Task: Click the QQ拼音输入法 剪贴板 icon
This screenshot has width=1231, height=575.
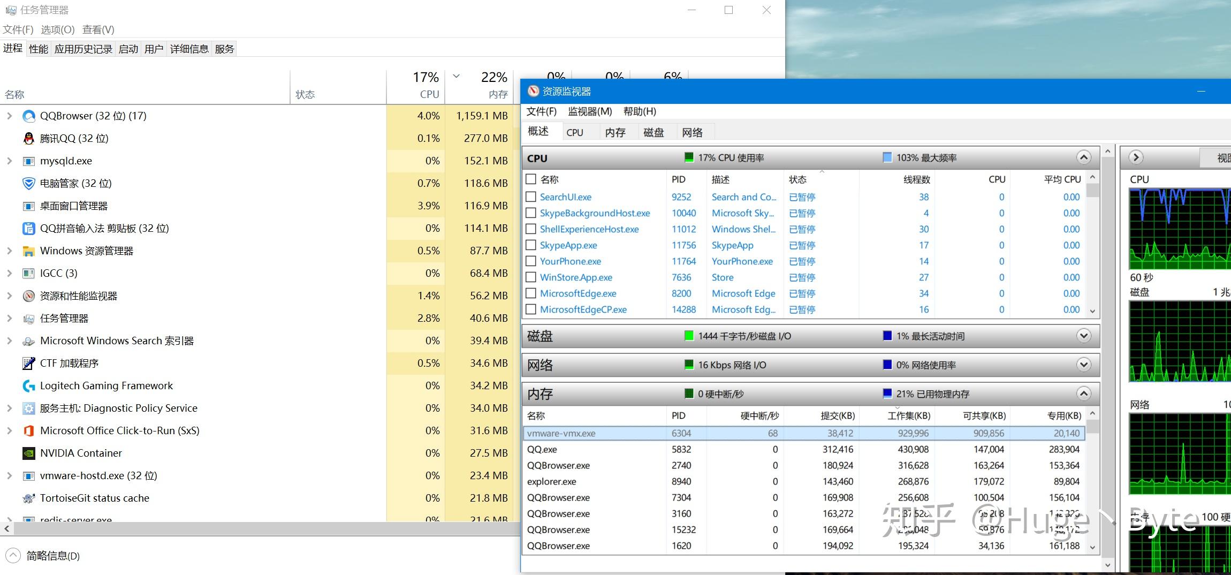Action: click(x=29, y=228)
